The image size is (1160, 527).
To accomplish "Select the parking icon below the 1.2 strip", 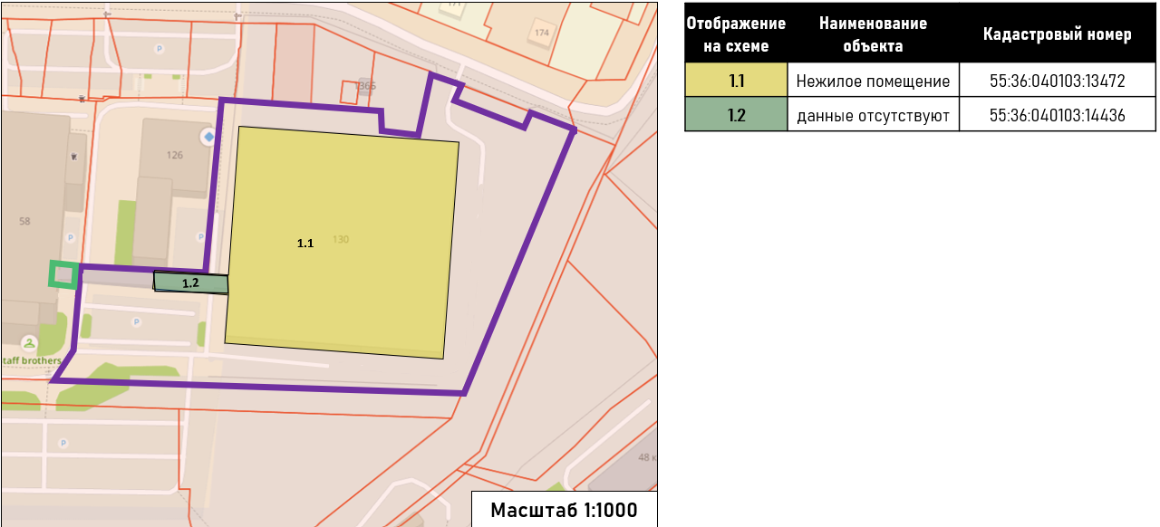I will (x=137, y=321).
